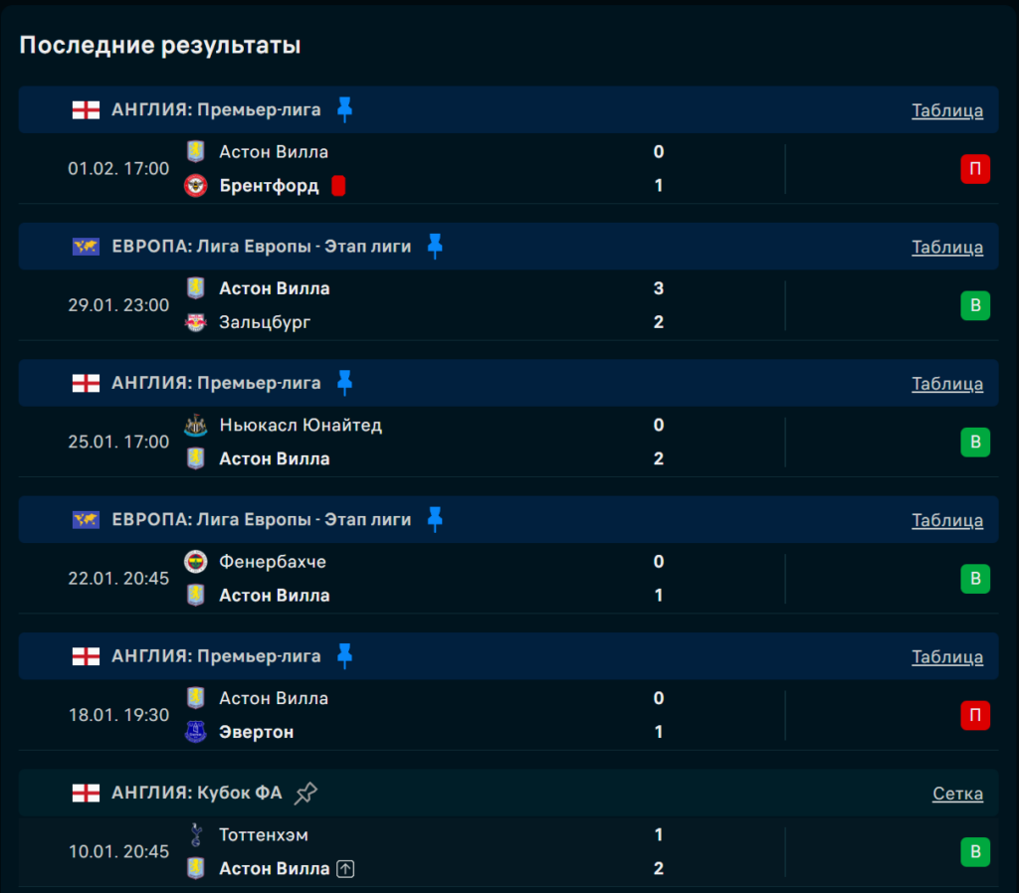Click the England flag on the FA Cup header

point(86,793)
